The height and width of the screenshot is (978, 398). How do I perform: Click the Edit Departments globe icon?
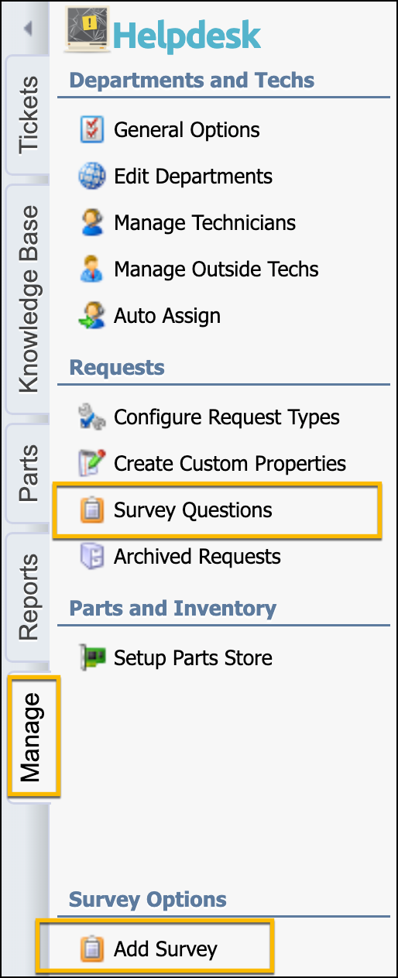[x=92, y=176]
